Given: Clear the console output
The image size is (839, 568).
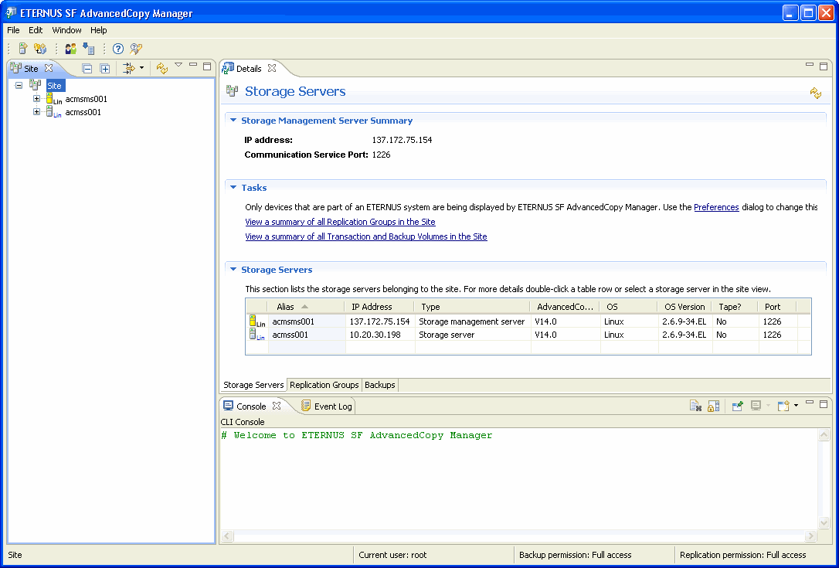Looking at the screenshot, I should (x=695, y=406).
